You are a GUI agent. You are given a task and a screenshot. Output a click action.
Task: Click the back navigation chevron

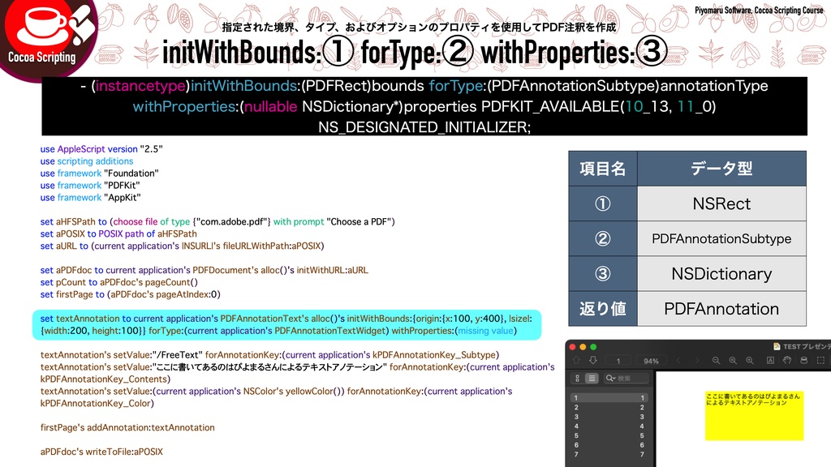tap(679, 361)
